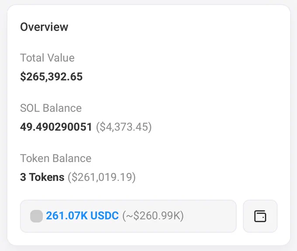Click the (~$260.99K) approximate USDC value
Screen dimensions: 297x251
[x=153, y=216]
